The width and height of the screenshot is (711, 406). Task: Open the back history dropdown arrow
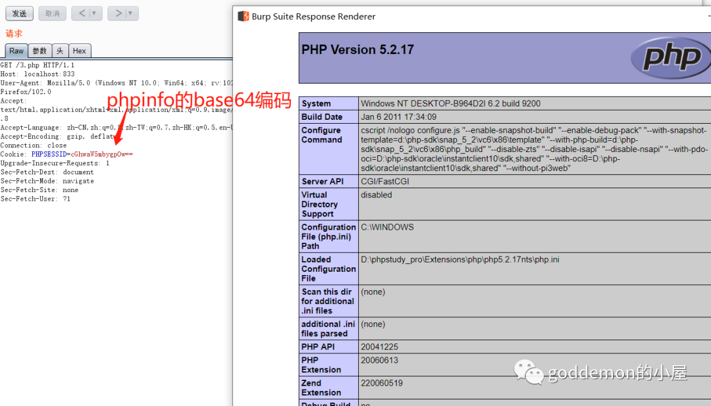pyautogui.click(x=95, y=13)
